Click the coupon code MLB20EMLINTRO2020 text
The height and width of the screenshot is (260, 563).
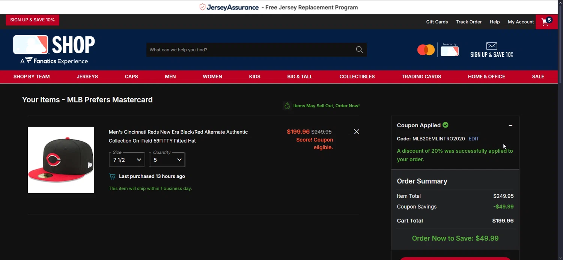[x=439, y=139]
